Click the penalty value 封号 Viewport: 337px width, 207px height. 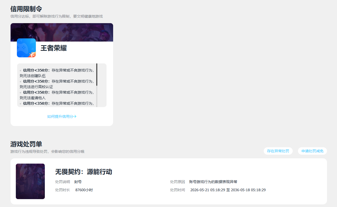click(78, 182)
